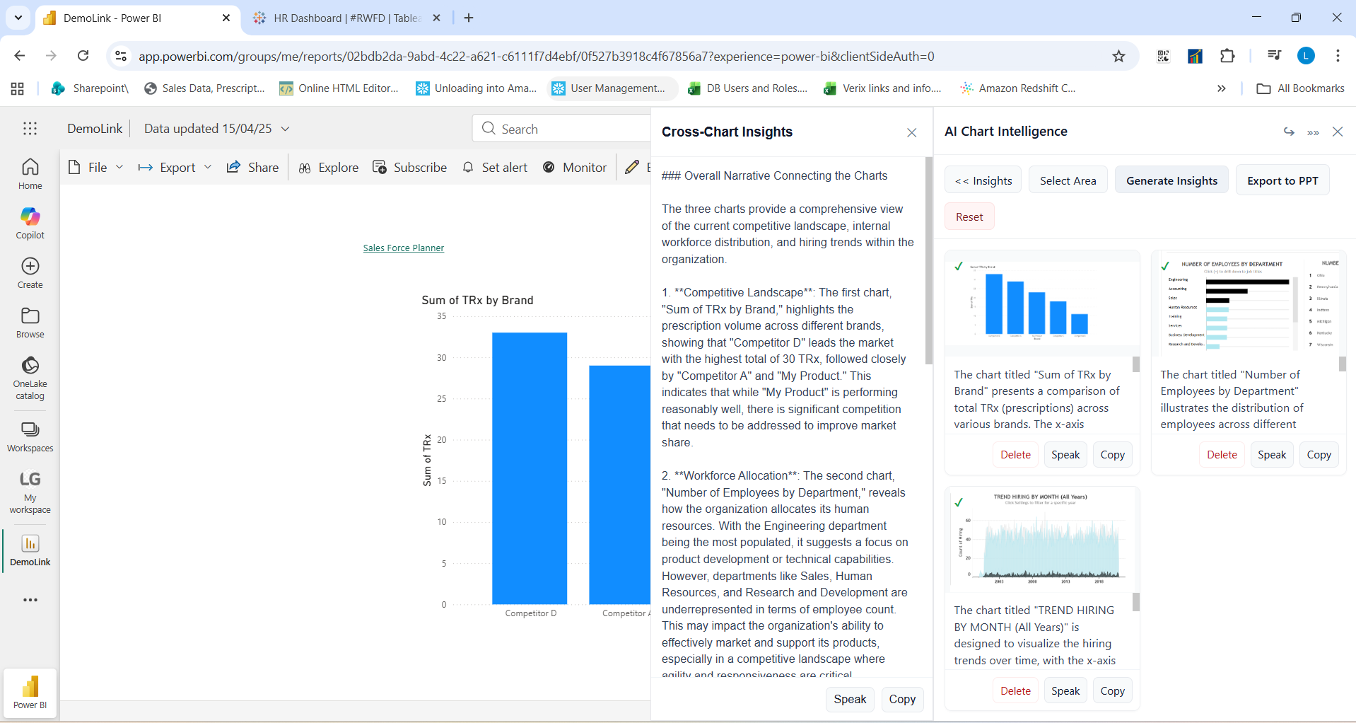Open Workspaces in the left navigation
The height and width of the screenshot is (723, 1356).
point(30,430)
